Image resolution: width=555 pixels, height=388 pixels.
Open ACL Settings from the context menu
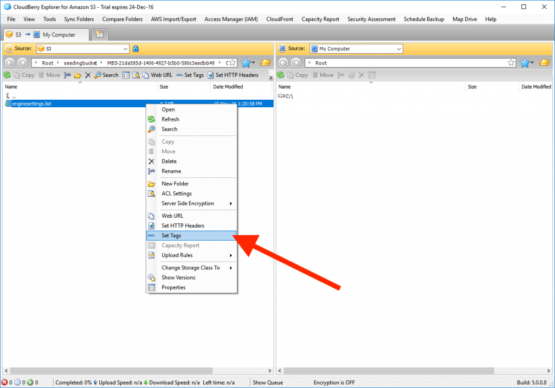[176, 193]
